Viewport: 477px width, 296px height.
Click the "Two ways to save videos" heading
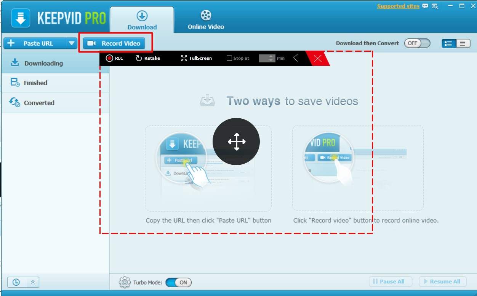[x=292, y=101]
